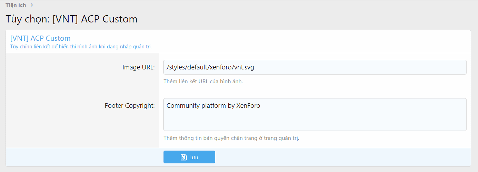This screenshot has width=478, height=172.
Task: Click the description text under the section heading
Action: click(81, 47)
